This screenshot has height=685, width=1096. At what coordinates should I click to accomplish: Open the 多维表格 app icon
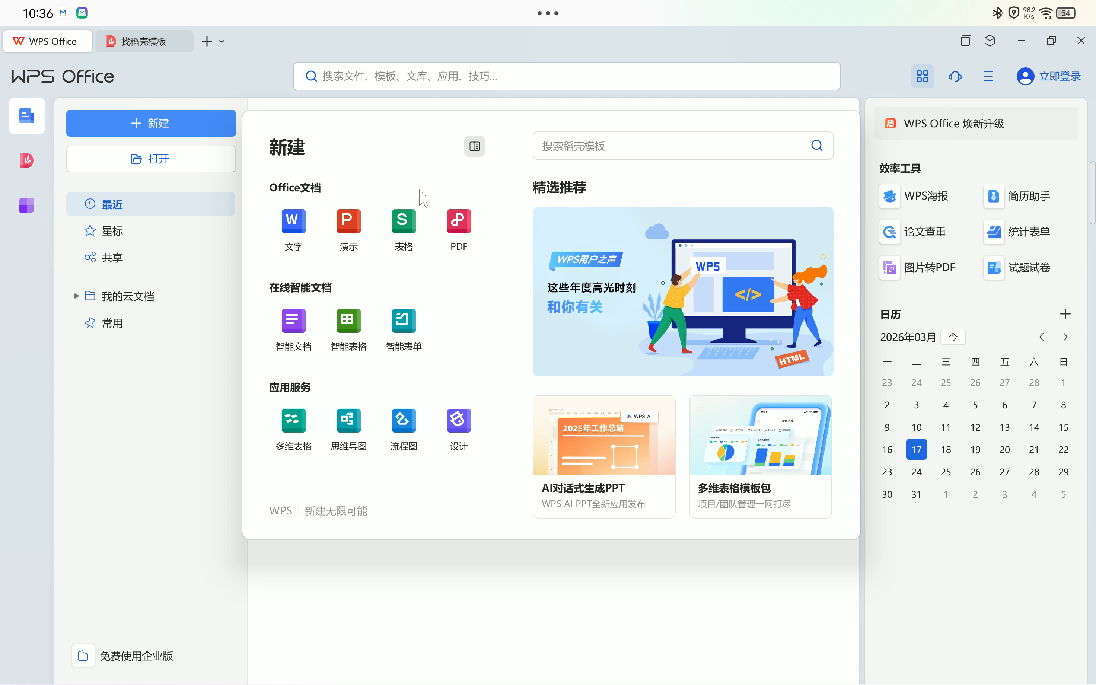293,421
